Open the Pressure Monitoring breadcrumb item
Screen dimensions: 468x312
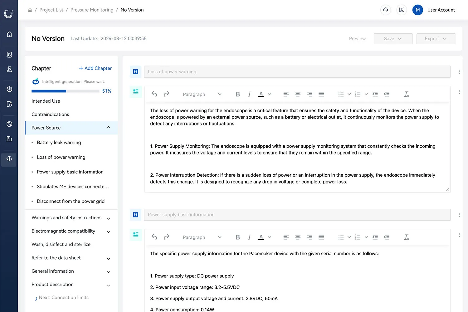(x=92, y=10)
